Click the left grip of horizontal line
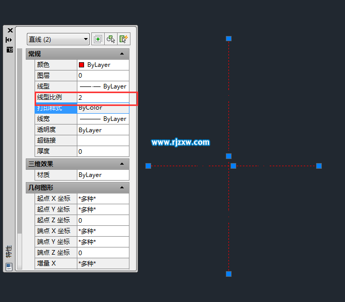Image resolution: width=345 pixels, height=302 pixels. coord(149,166)
